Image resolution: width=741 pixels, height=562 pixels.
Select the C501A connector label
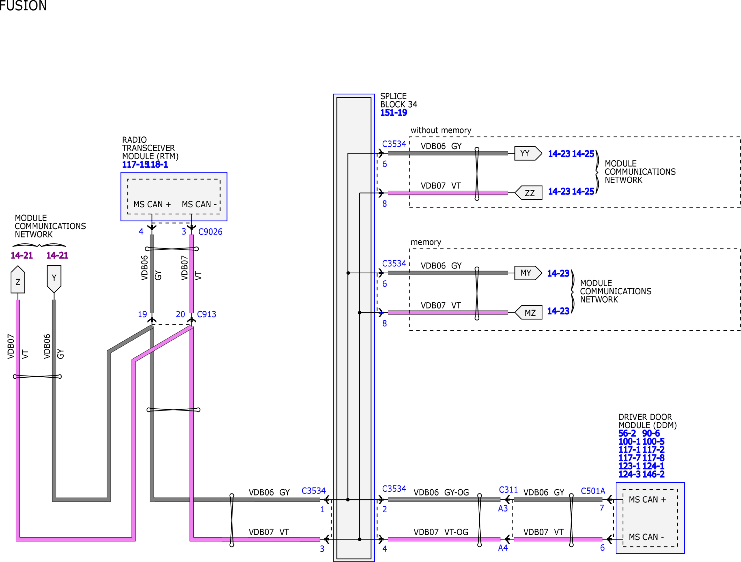click(593, 491)
